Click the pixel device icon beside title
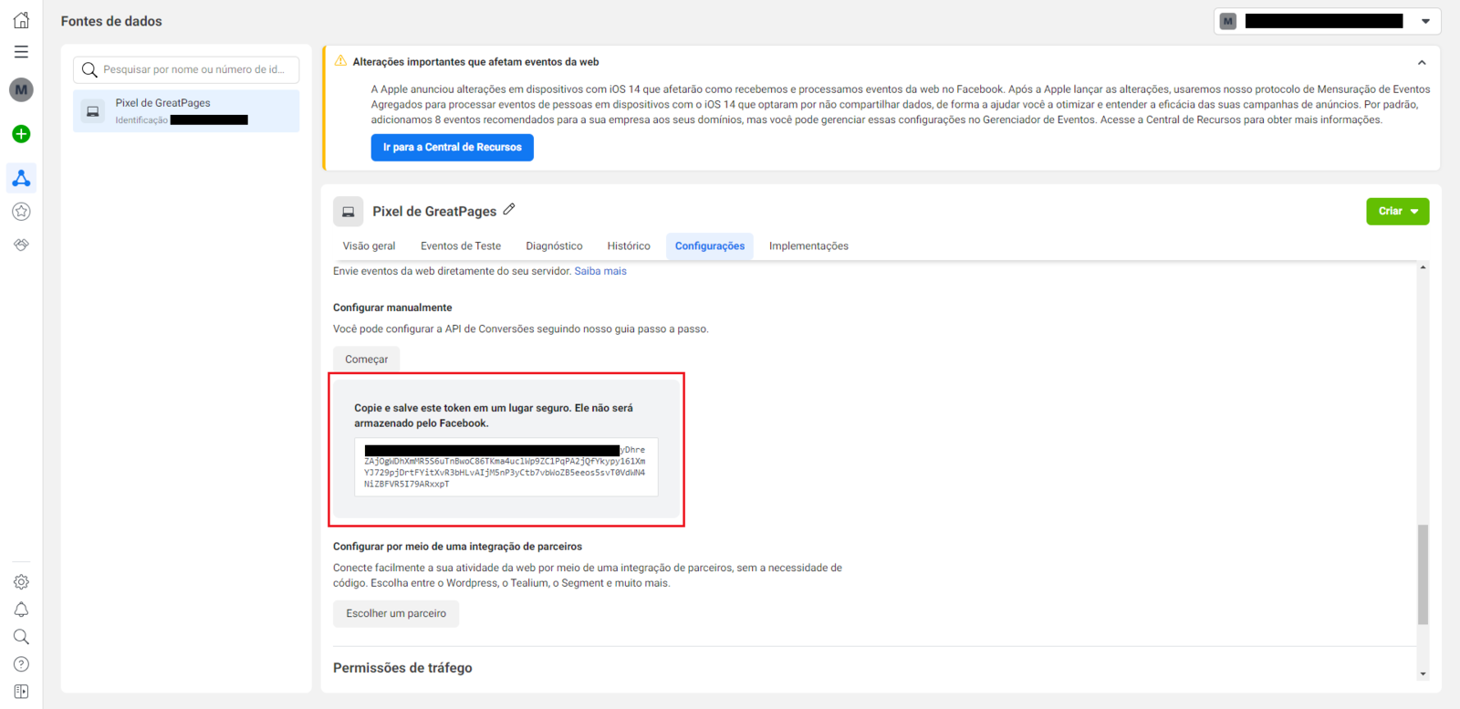The width and height of the screenshot is (1460, 709). click(348, 212)
